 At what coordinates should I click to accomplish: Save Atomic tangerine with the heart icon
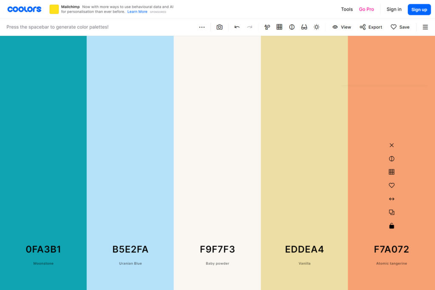tap(391, 185)
